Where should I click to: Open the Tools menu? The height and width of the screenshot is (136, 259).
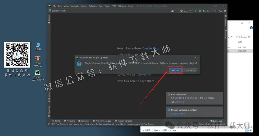pyautogui.click(x=107, y=6)
